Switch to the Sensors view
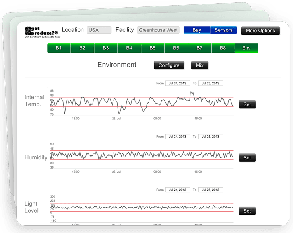293x233 pixels. tap(223, 30)
